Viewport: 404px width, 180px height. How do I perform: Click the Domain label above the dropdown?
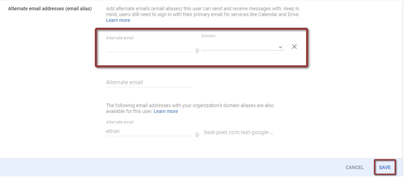209,36
